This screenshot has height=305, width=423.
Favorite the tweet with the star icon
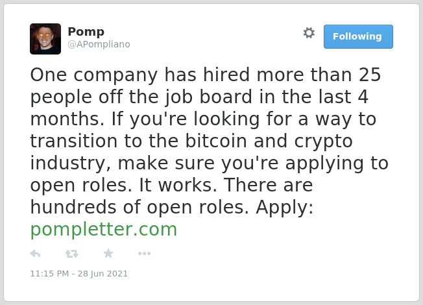(x=108, y=254)
